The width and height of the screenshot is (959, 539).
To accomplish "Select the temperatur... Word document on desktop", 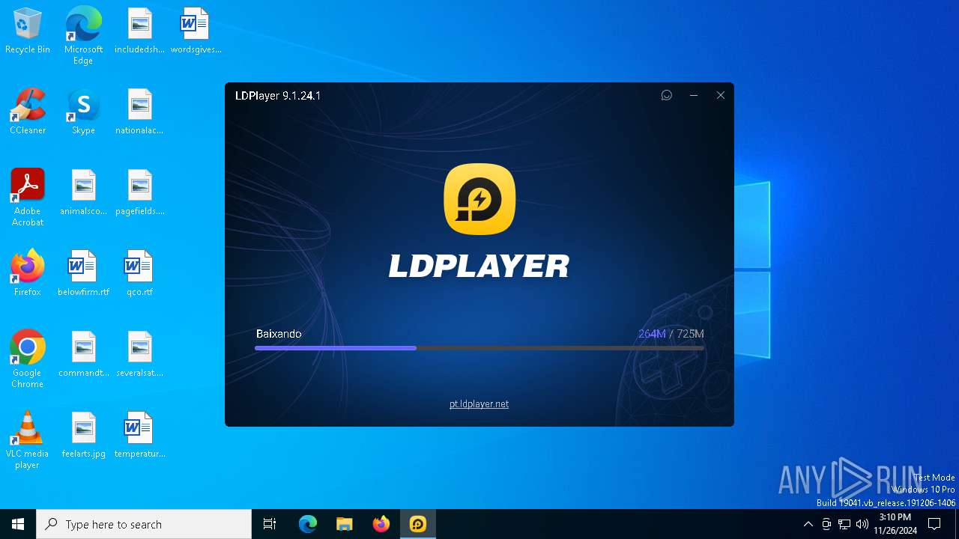I will 139,436.
